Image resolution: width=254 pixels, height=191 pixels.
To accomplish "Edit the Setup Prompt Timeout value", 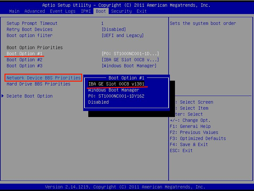I will pos(102,23).
